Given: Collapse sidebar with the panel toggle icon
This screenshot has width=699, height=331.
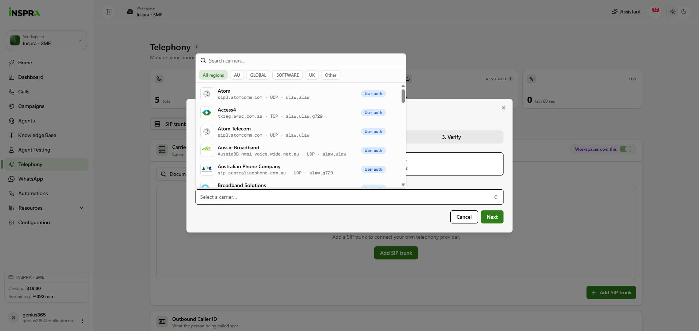Looking at the screenshot, I should pos(108,12).
